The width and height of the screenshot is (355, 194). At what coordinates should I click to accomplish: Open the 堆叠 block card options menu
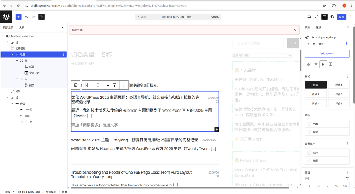346,44
